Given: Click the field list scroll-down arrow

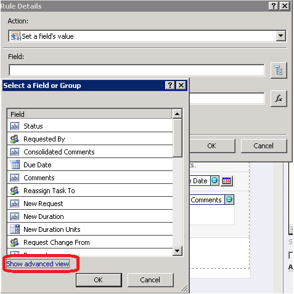Looking at the screenshot, I should coord(177,251).
